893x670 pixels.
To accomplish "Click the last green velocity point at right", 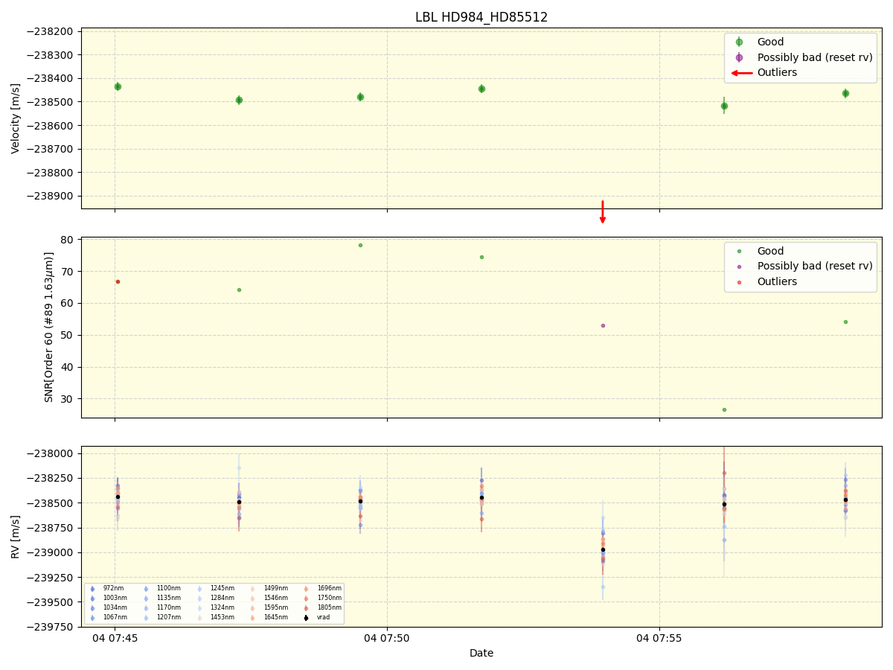I will 845,93.
